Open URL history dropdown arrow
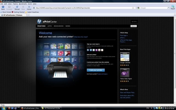 (x=135, y=8)
